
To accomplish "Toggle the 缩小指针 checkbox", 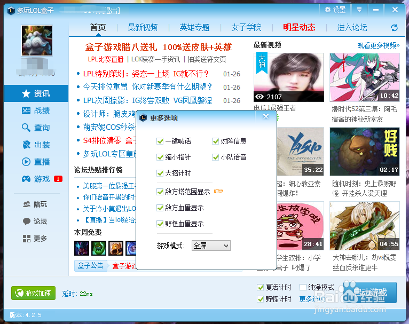I will (160, 157).
